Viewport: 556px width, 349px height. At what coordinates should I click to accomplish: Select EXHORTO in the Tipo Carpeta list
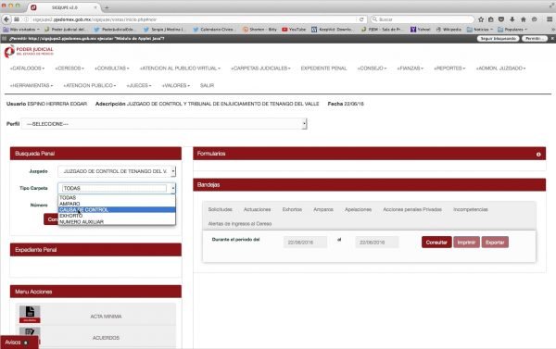pyautogui.click(x=117, y=216)
